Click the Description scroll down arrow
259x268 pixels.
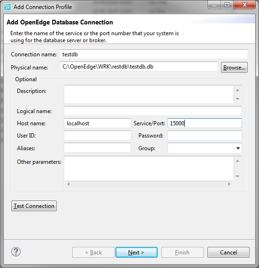pyautogui.click(x=237, y=99)
